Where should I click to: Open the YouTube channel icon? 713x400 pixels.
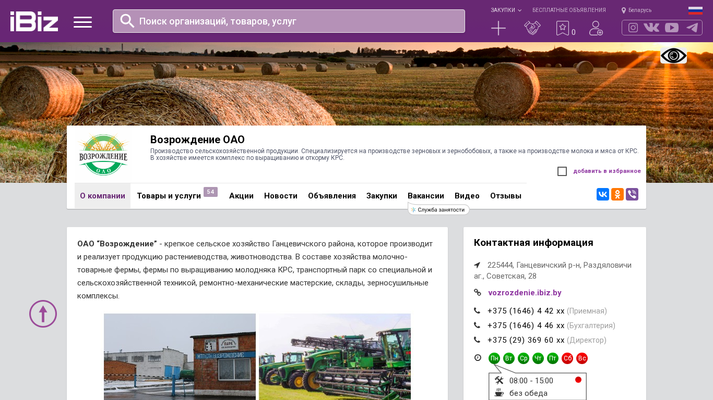click(672, 28)
